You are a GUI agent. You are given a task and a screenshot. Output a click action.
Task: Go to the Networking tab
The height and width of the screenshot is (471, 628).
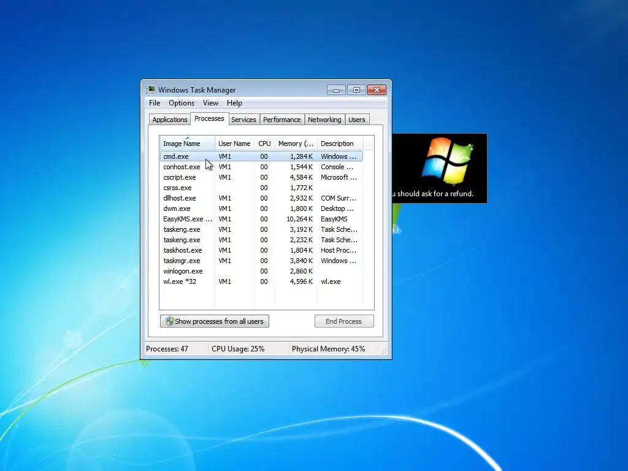click(324, 120)
